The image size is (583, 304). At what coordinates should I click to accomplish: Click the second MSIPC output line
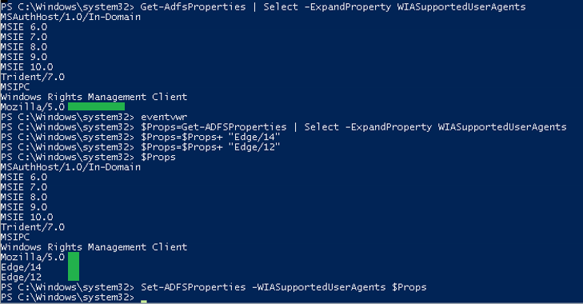click(15, 237)
